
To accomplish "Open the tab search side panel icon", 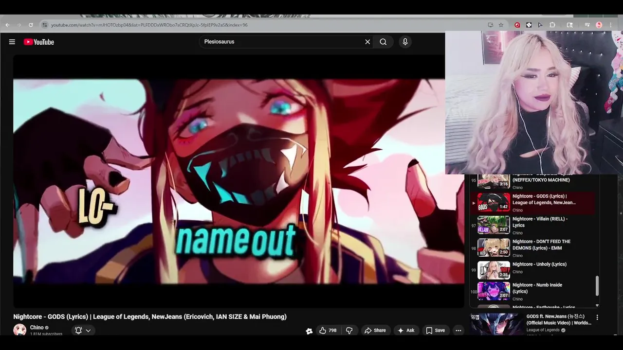I will pos(570,25).
